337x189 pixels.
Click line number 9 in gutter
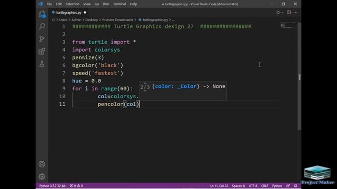tap(64, 89)
